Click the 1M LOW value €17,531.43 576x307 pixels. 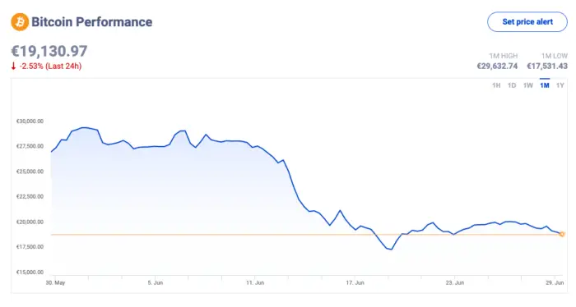547,66
